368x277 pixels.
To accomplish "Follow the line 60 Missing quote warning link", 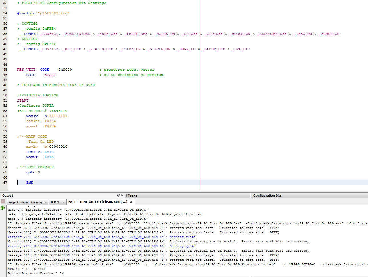I will (101, 246).
